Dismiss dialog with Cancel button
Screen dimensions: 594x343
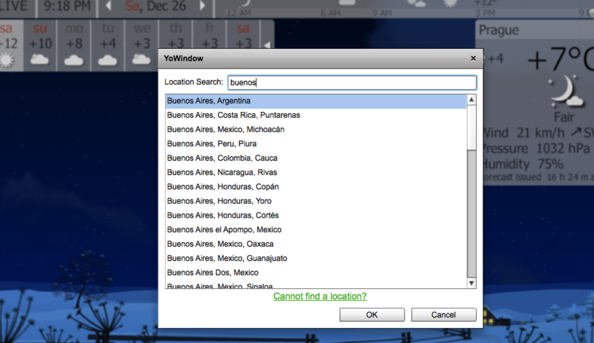(x=443, y=315)
